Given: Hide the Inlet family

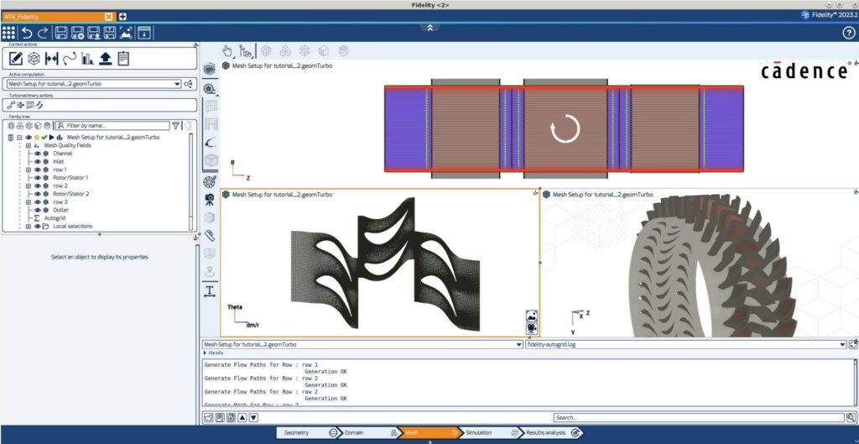Looking at the screenshot, I should (38, 162).
